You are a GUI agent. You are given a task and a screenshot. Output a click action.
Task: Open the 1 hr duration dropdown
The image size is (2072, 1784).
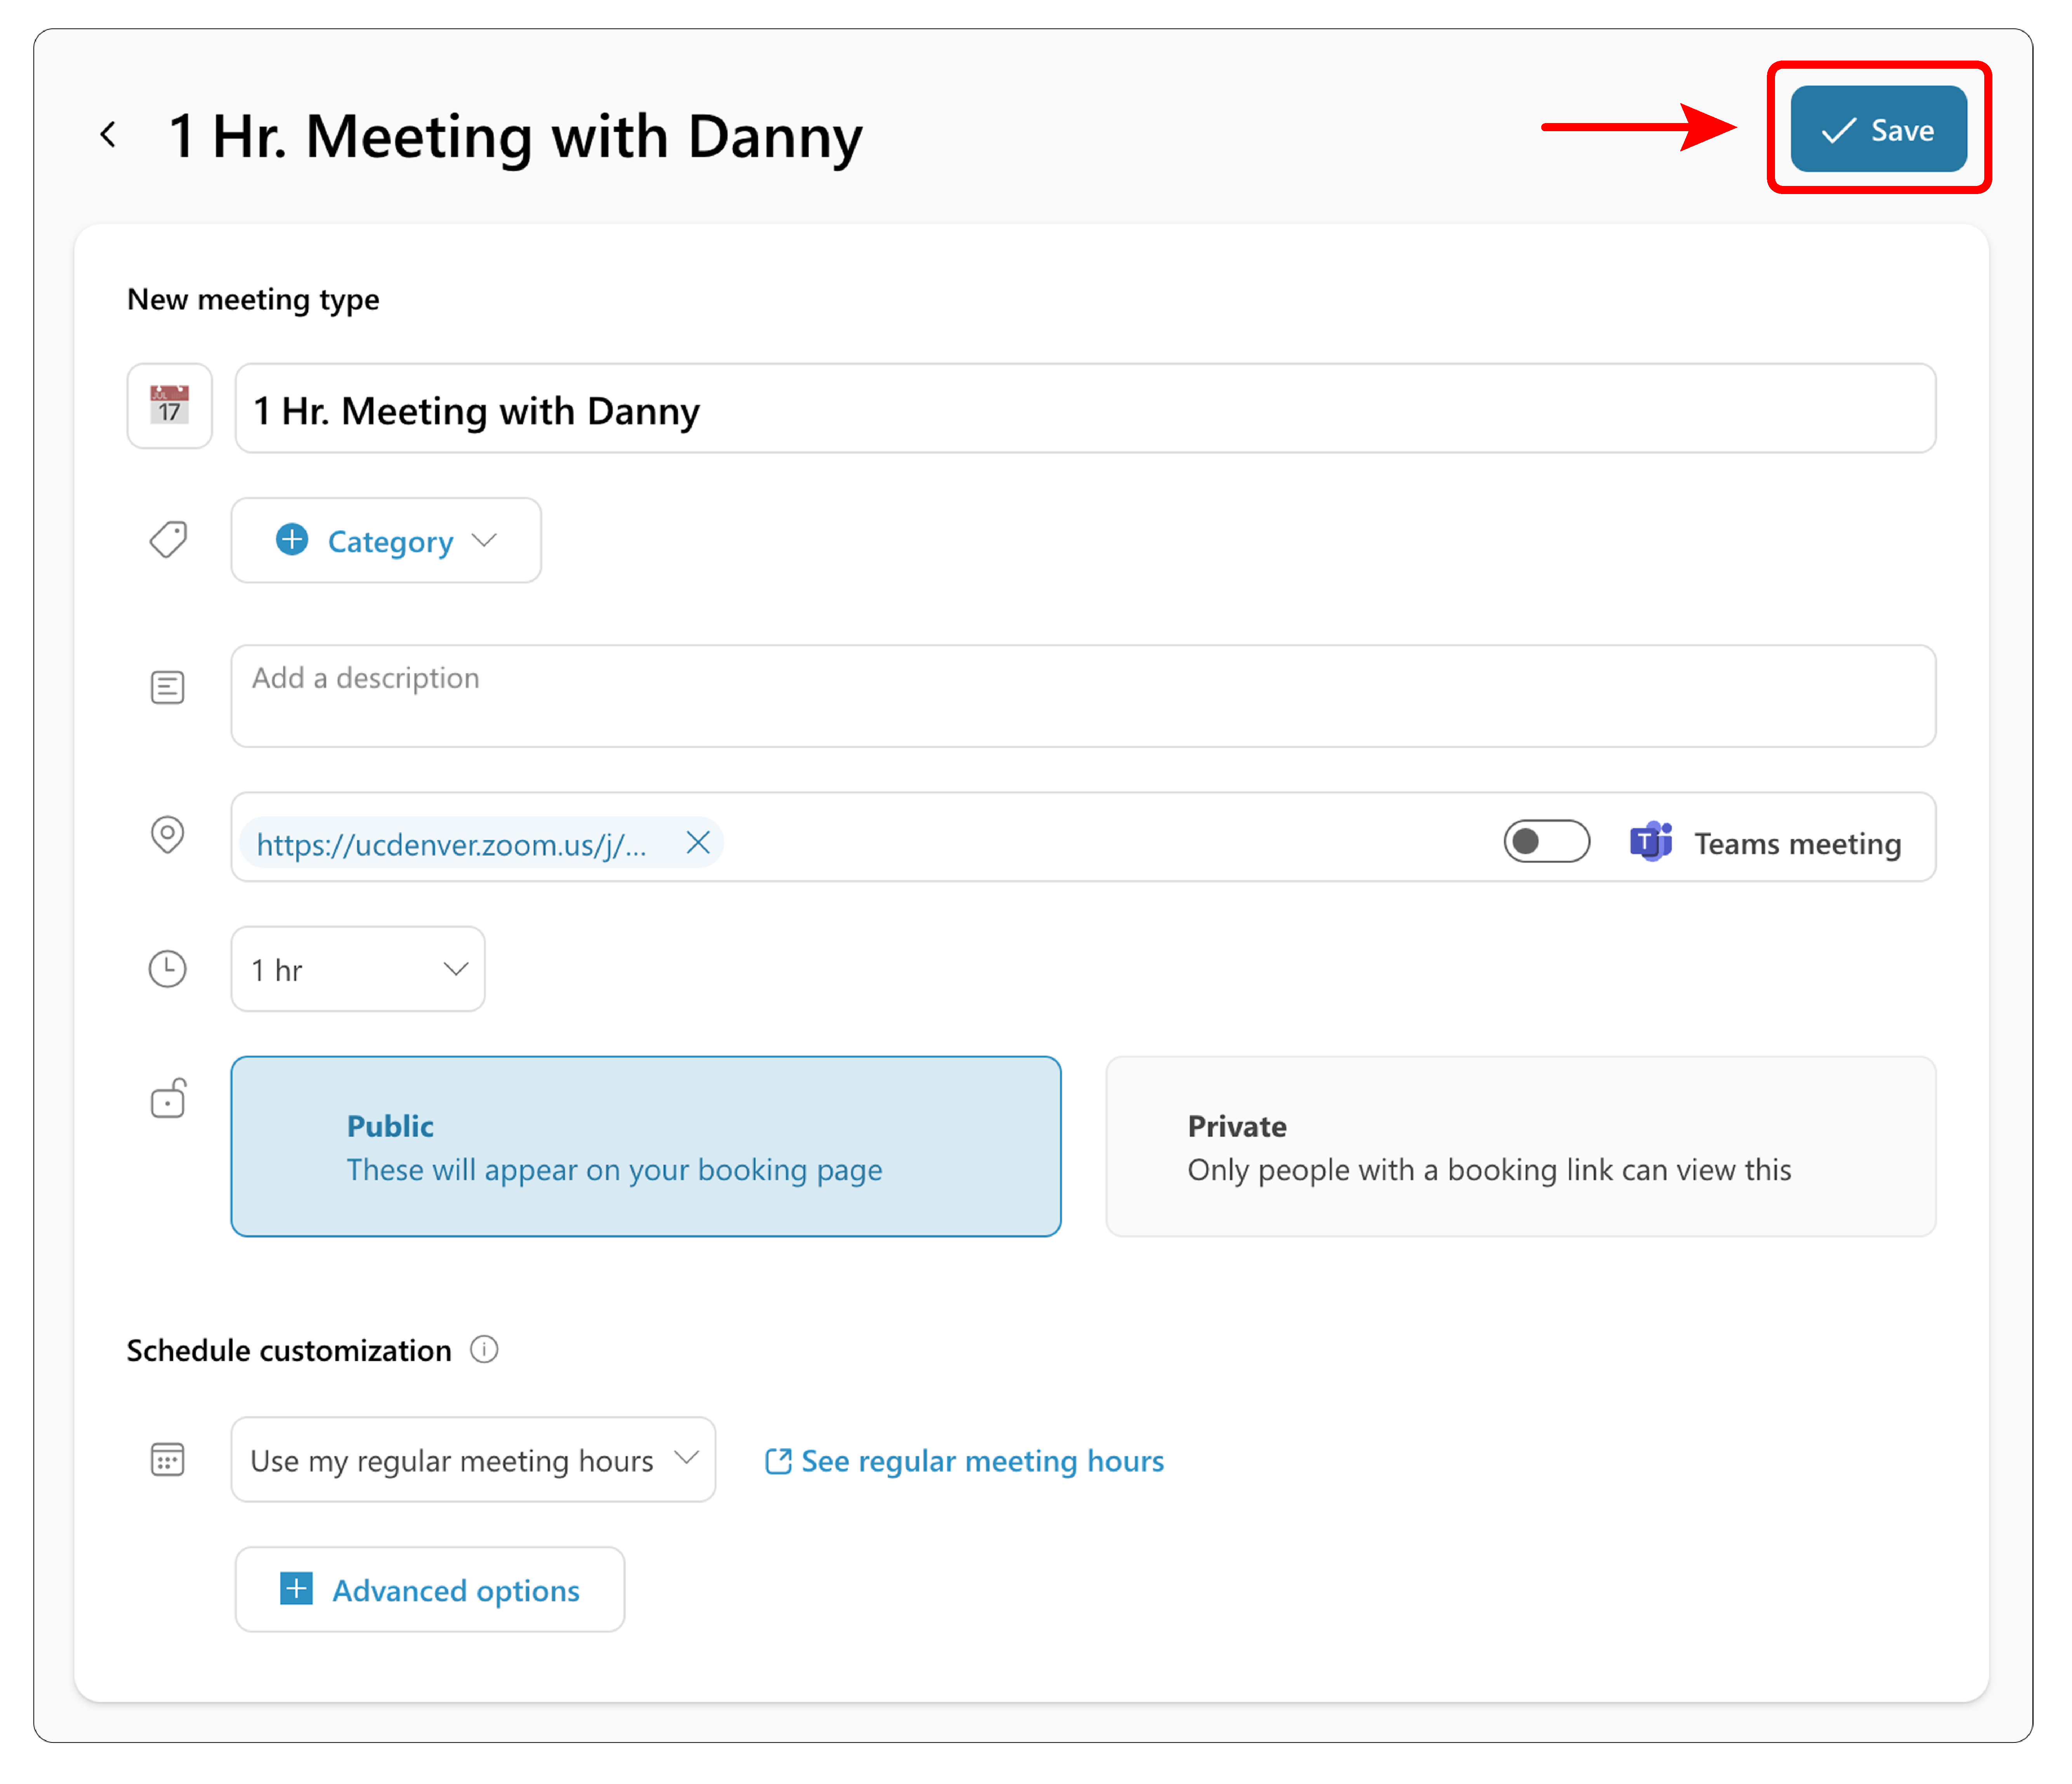(358, 969)
